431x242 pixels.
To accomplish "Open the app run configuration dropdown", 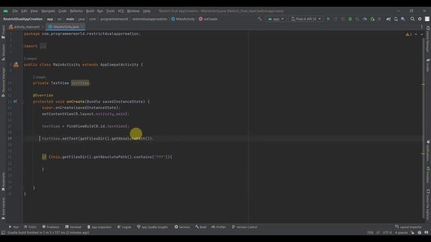I will coord(275,19).
